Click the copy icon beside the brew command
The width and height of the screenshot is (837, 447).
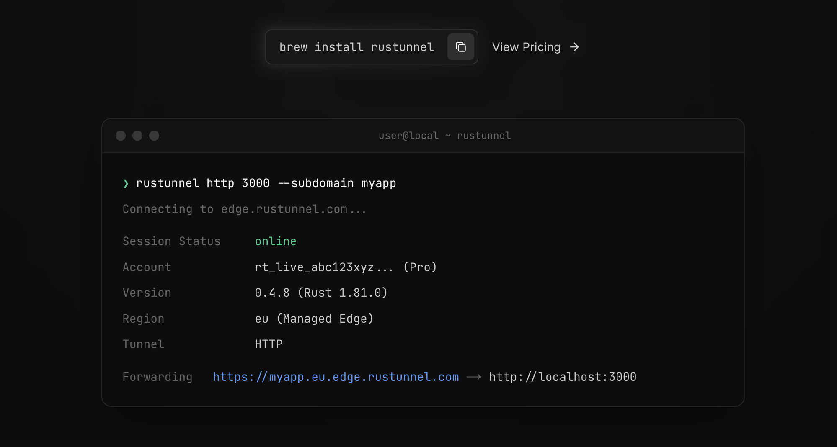coord(460,47)
